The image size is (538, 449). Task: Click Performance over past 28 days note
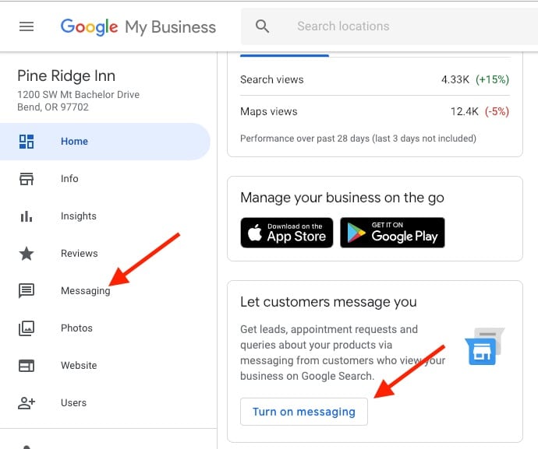point(358,139)
